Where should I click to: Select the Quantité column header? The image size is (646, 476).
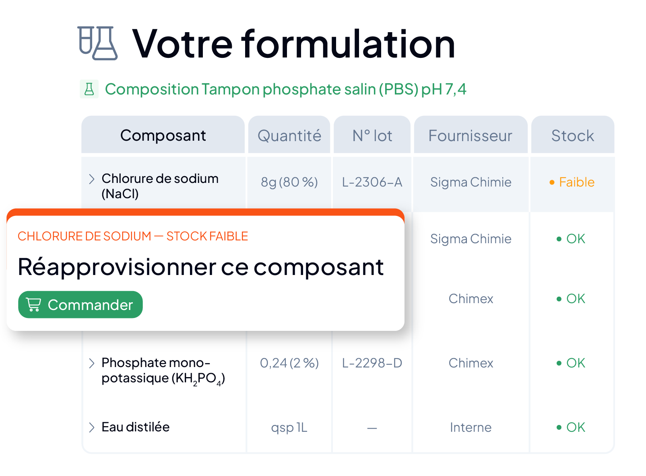289,135
